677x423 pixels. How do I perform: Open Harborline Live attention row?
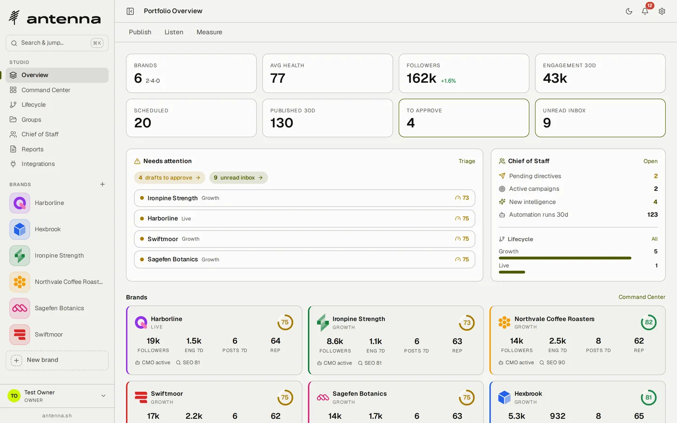pos(305,219)
